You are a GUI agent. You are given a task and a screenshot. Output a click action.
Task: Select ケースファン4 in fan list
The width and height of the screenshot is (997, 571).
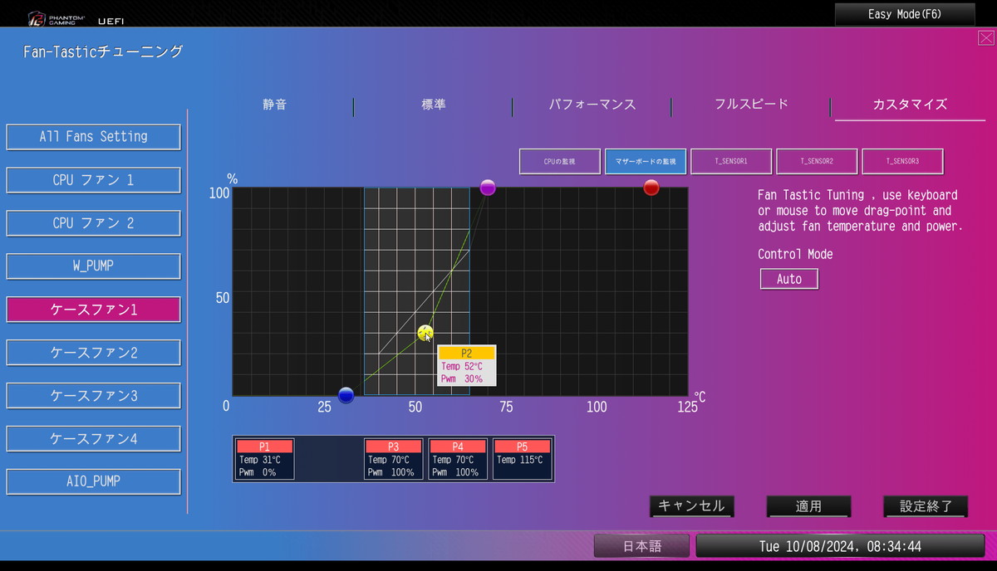(94, 439)
